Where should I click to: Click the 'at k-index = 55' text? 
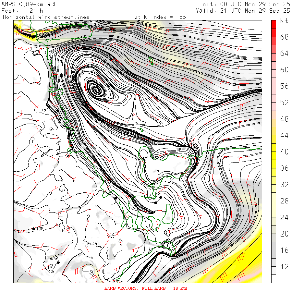[160, 17]
